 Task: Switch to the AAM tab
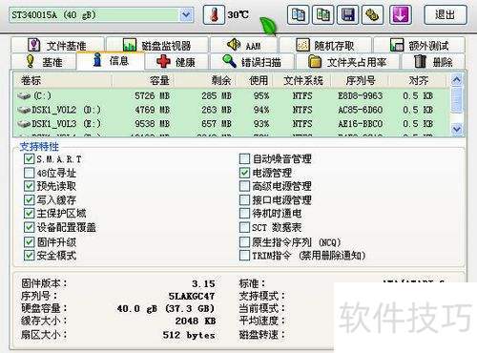click(x=243, y=45)
